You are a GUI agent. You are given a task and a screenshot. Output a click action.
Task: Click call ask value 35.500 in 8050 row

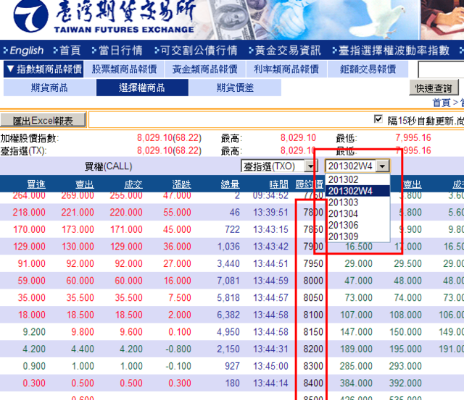coord(80,297)
